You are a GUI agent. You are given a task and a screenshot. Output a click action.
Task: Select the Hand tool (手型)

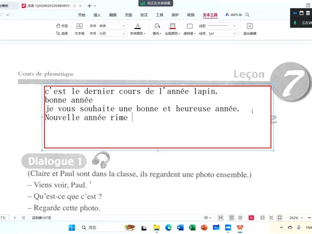coord(62,26)
